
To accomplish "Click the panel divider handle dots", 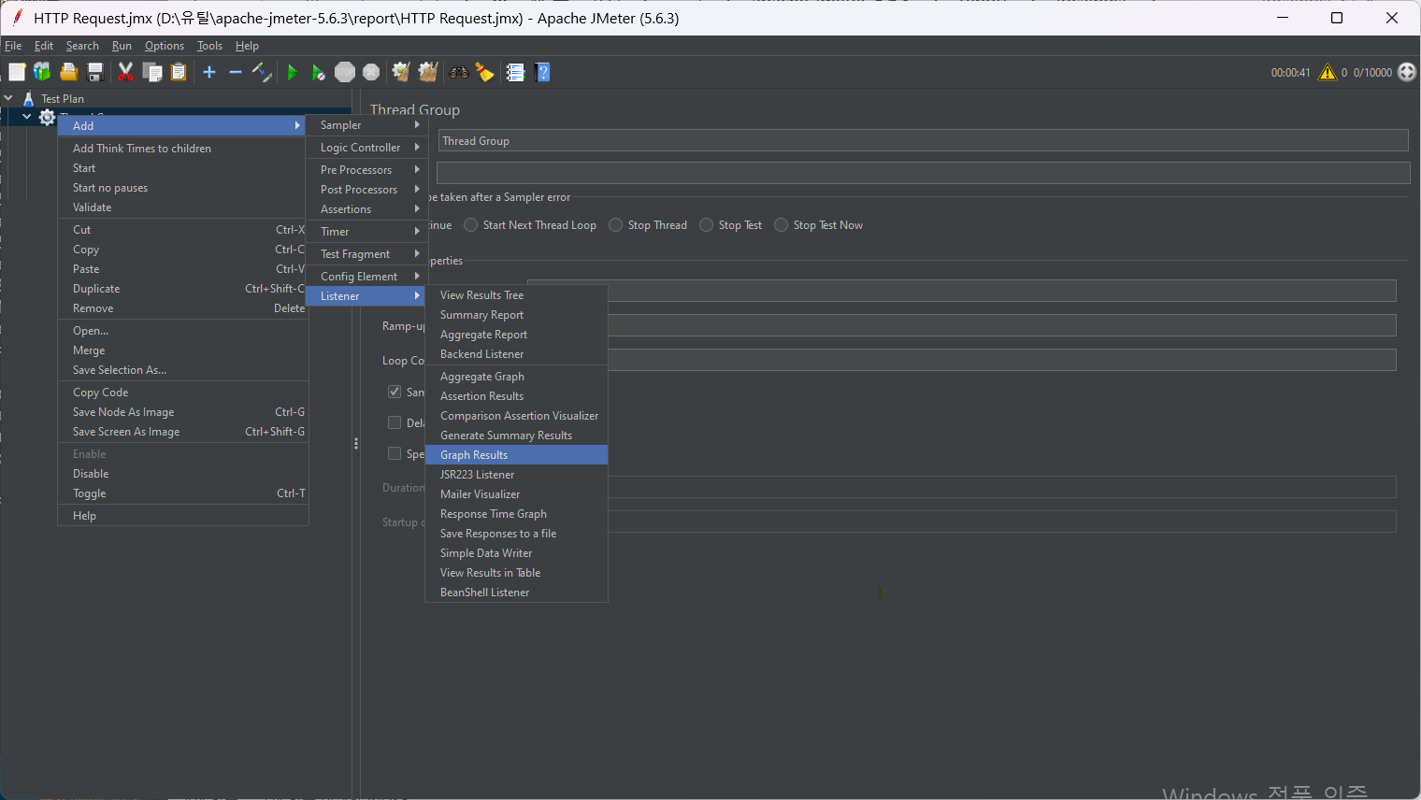I will (356, 444).
